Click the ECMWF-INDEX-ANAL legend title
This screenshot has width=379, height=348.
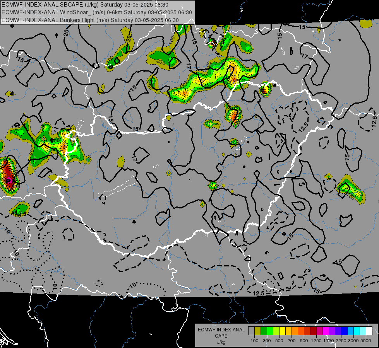221,330
